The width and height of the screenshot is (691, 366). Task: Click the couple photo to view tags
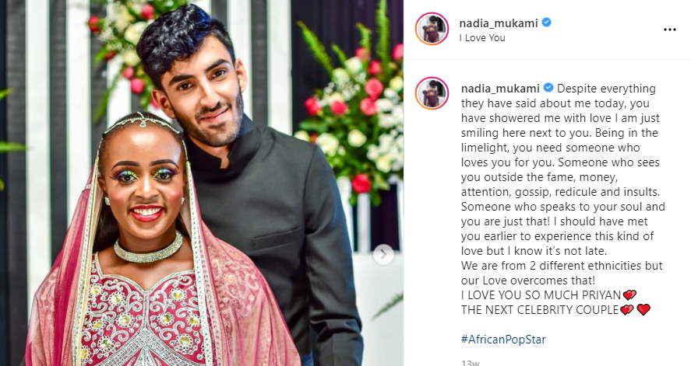click(x=202, y=183)
